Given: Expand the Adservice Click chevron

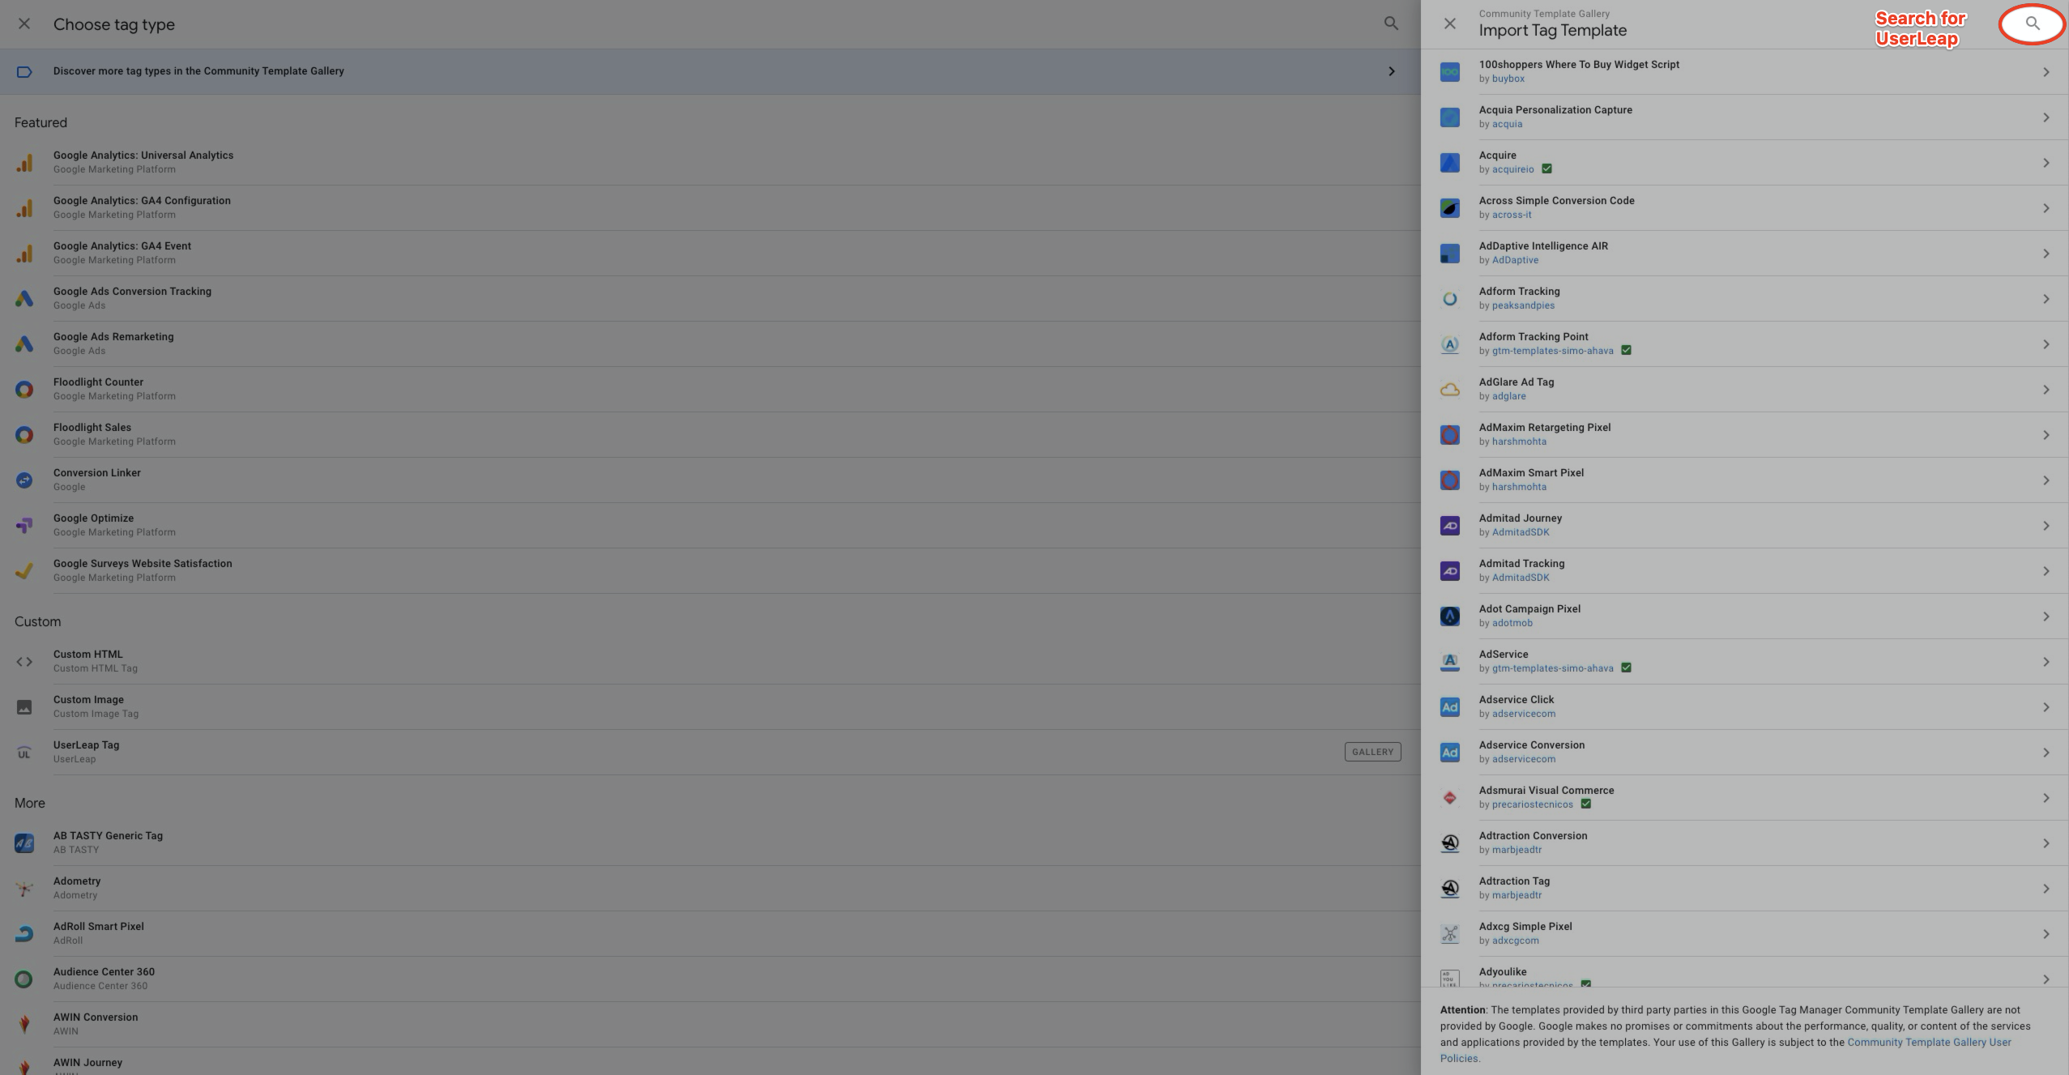Looking at the screenshot, I should 2046,707.
